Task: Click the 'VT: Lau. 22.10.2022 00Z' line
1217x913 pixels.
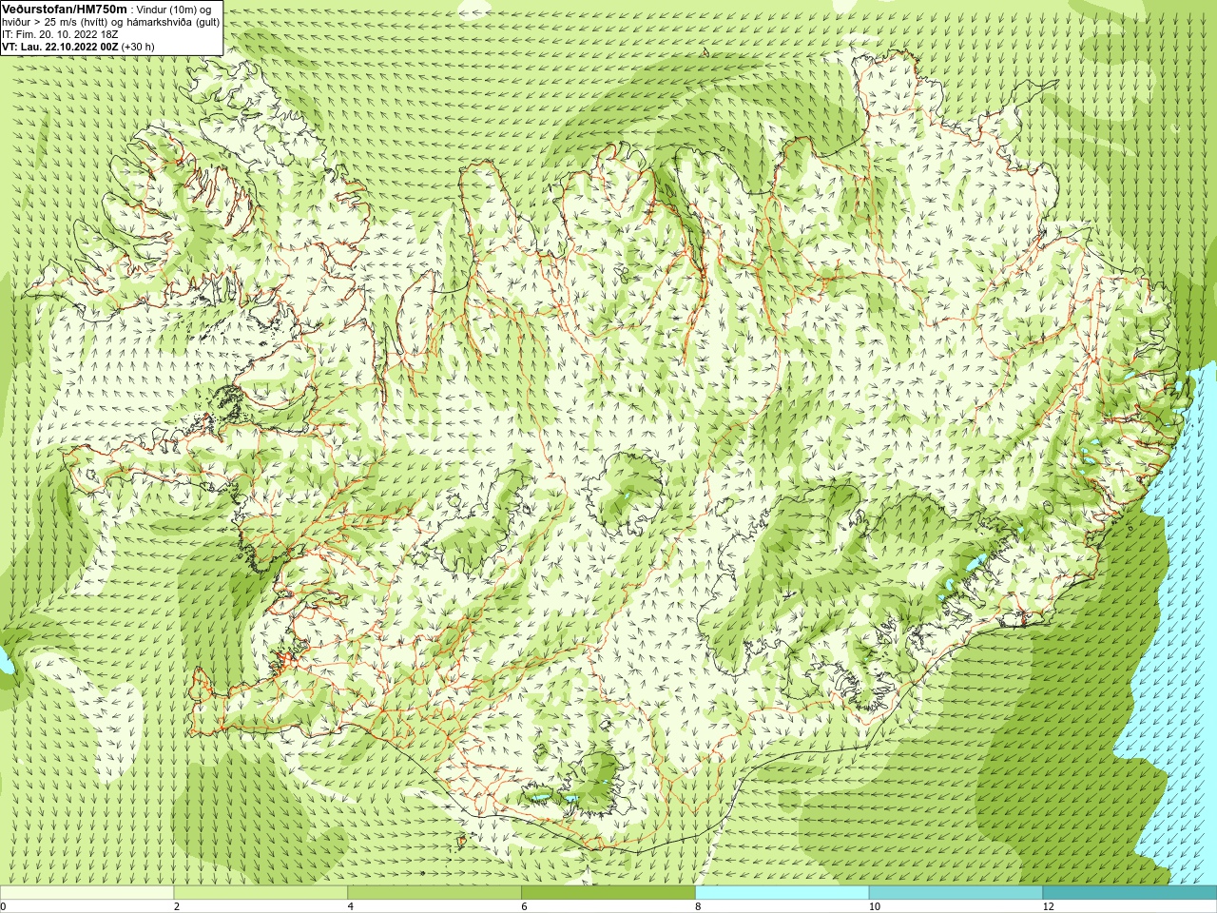Action: (x=60, y=46)
